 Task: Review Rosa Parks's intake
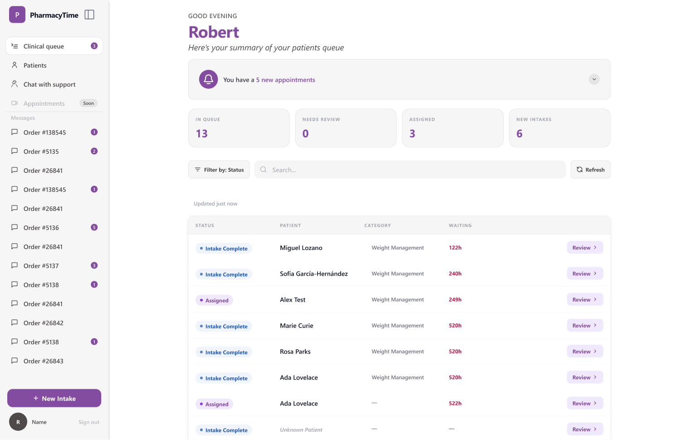point(585,352)
